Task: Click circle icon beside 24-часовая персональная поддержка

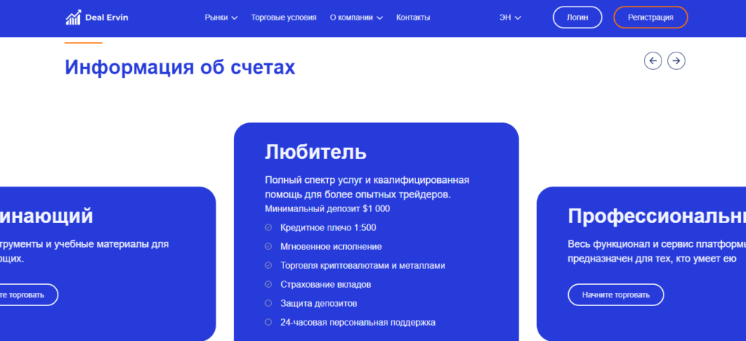Action: (x=268, y=322)
